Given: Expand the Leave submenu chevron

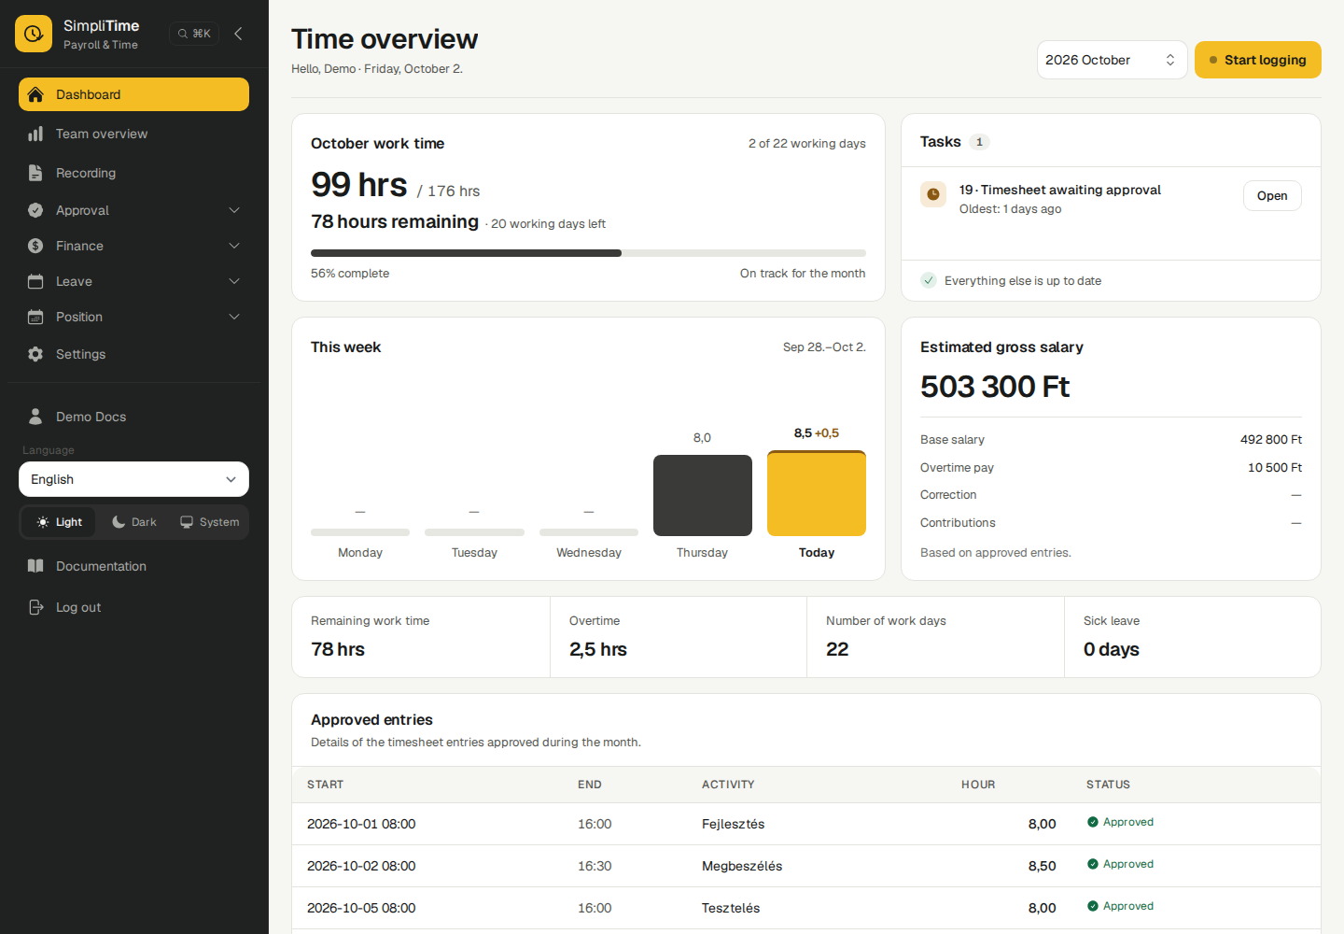Looking at the screenshot, I should (234, 281).
